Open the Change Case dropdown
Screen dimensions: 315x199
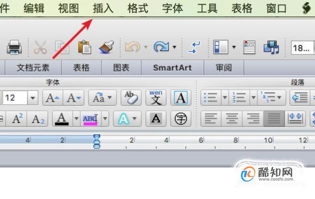click(102, 98)
